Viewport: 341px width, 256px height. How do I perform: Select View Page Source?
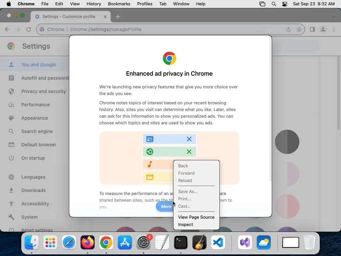coord(196,217)
